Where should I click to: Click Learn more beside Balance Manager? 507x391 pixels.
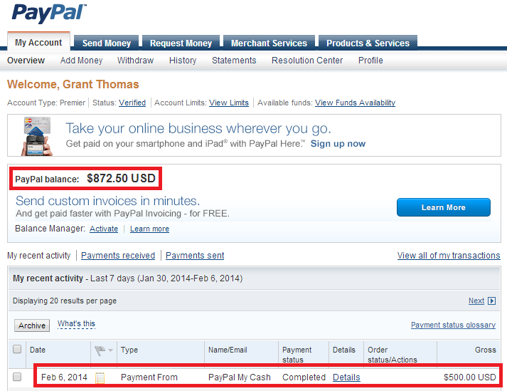(149, 229)
